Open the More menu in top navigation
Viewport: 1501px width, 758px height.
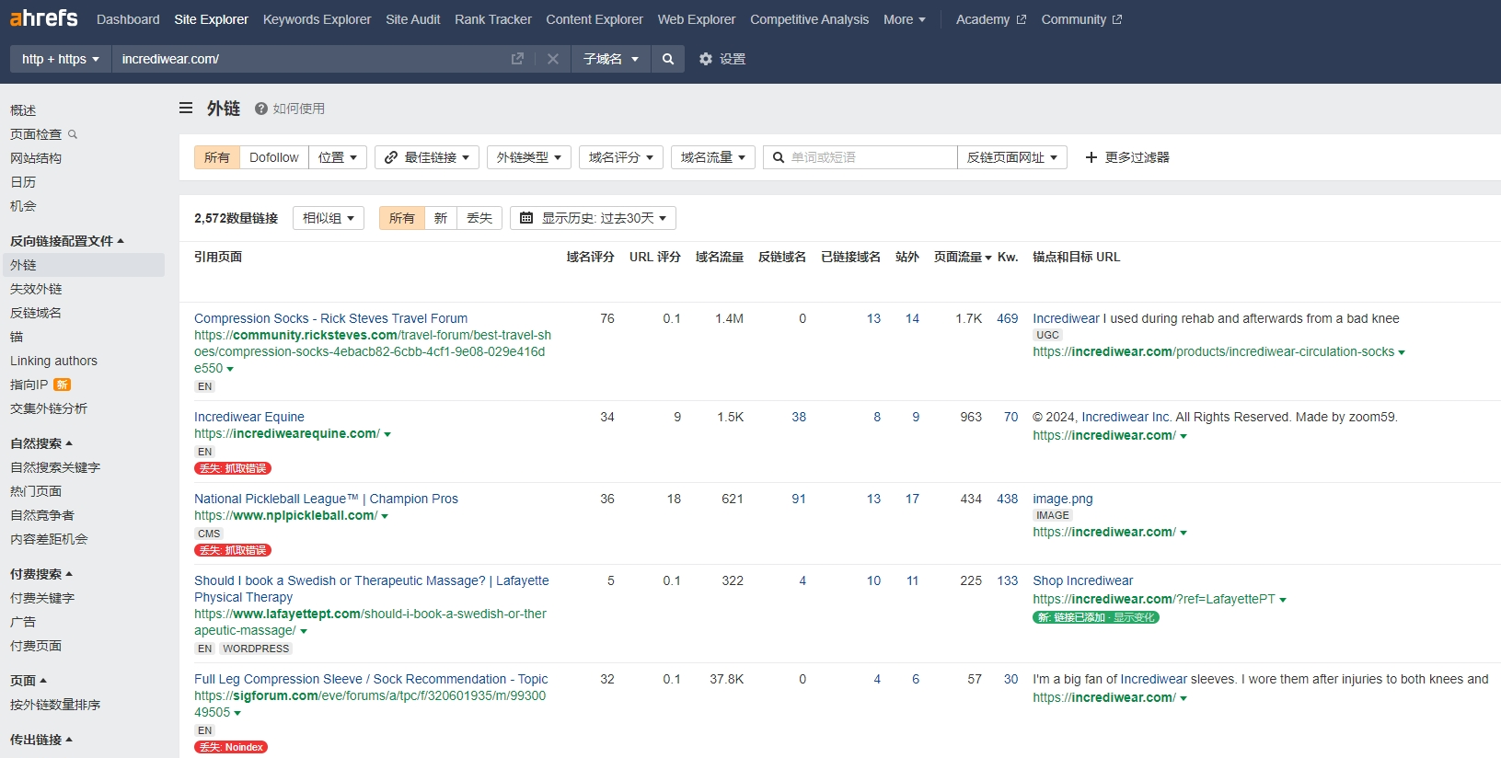point(905,19)
